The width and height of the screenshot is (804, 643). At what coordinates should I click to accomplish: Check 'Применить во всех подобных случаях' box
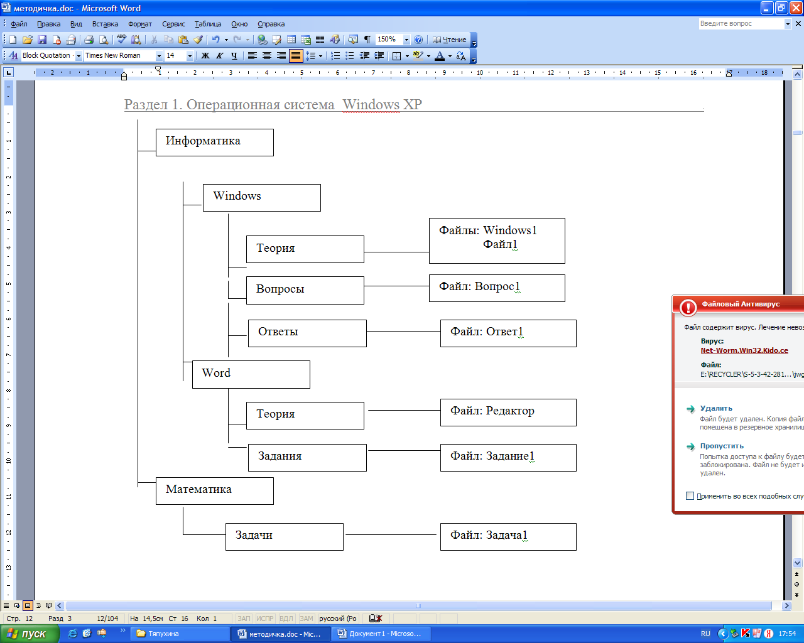point(690,496)
